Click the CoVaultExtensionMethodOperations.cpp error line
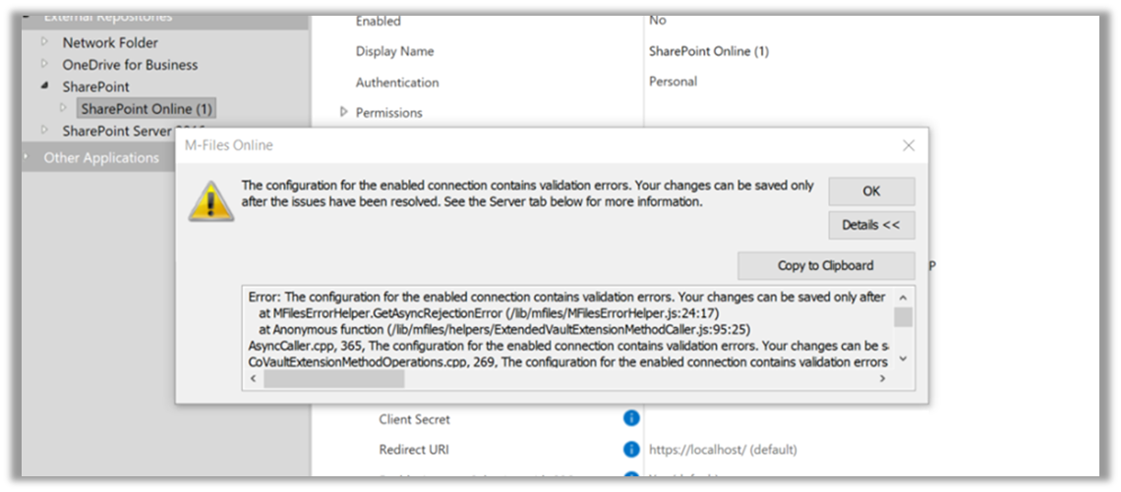Viewport: 1121px width, 492px height. point(567,362)
